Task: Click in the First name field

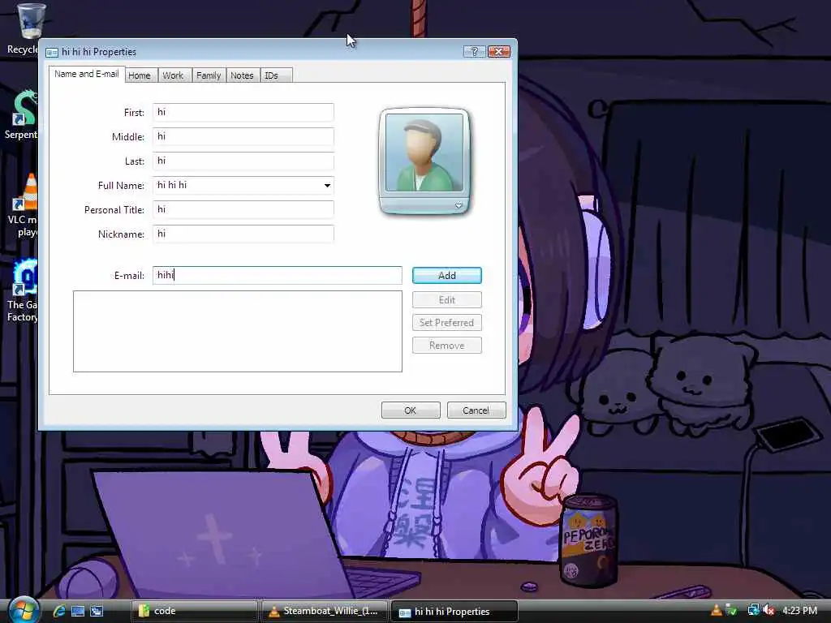Action: (x=243, y=112)
